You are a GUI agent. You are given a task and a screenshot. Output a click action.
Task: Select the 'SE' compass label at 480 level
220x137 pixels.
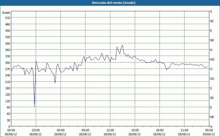coord(212,21)
